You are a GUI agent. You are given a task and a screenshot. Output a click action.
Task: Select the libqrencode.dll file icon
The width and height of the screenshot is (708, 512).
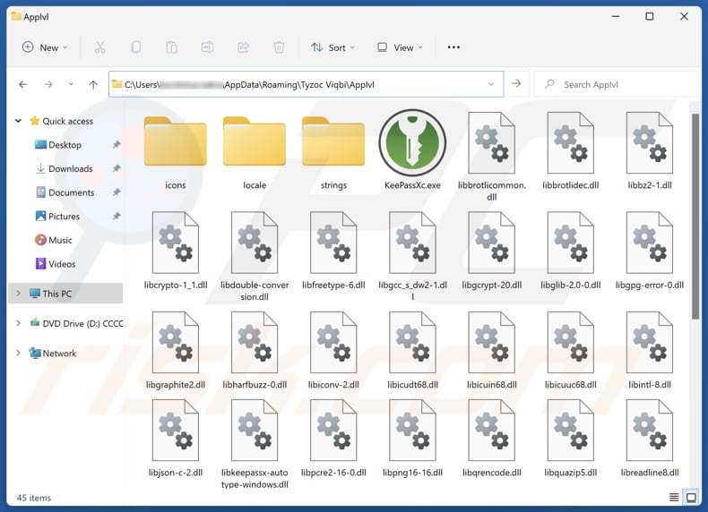[x=492, y=431]
